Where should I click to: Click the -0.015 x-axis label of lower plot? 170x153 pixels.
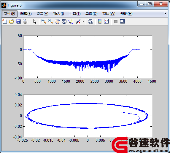click(x=48, y=141)
